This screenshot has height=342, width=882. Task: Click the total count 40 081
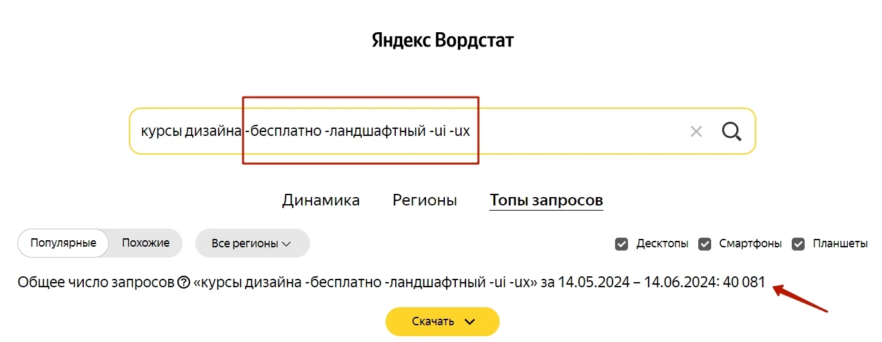[744, 282]
